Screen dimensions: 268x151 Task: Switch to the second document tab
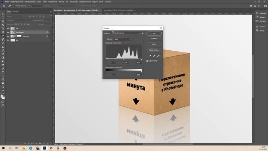(x=119, y=10)
